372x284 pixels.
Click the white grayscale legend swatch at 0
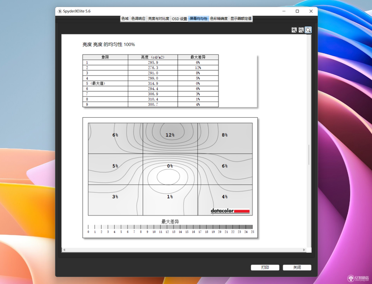pyautogui.click(x=91, y=227)
